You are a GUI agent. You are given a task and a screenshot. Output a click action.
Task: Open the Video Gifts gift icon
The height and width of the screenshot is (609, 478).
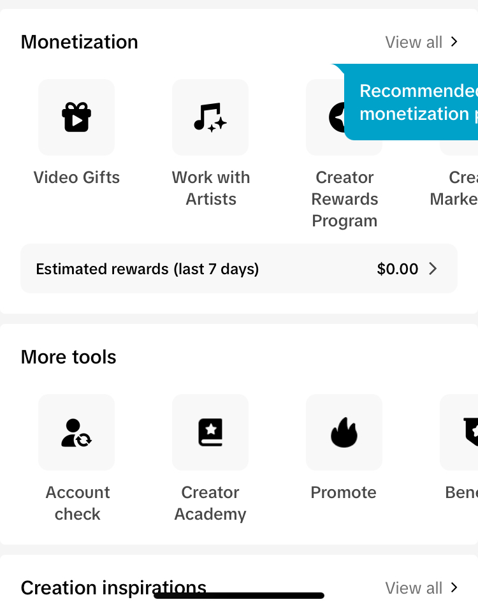76,117
